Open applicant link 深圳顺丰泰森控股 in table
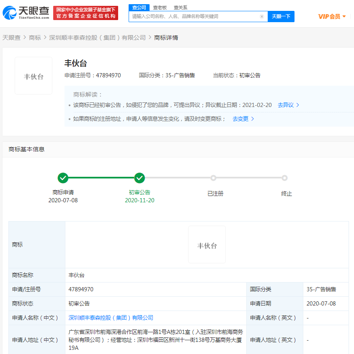Viewport: 354px width, 354px height. (111, 318)
